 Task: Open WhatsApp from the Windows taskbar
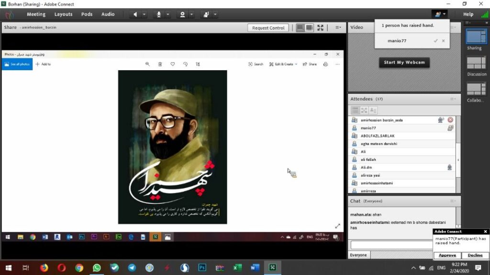(97, 268)
